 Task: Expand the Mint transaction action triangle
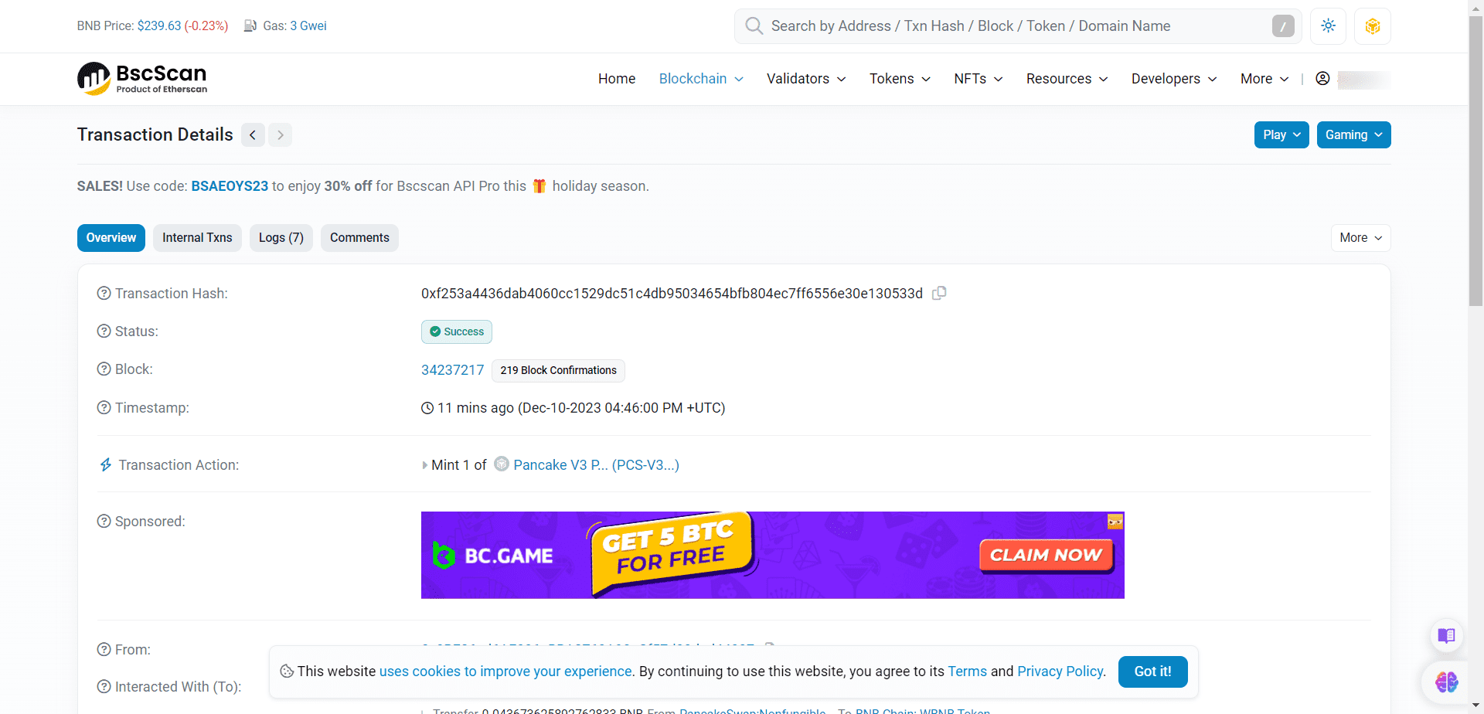point(424,465)
